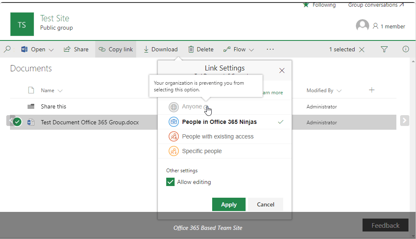Click the file type column icon
416x239 pixels.
pos(31,91)
